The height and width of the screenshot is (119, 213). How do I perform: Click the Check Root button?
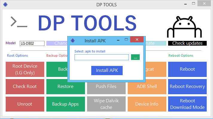pyautogui.click(x=25, y=86)
